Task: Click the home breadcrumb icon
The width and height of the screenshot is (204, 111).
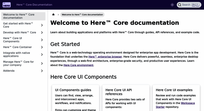Action: (53, 14)
